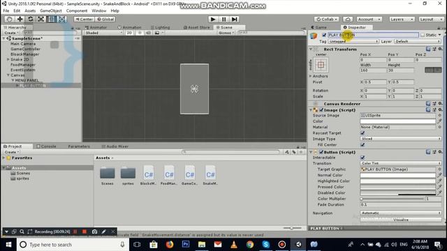Select the Rect tool

51,19
